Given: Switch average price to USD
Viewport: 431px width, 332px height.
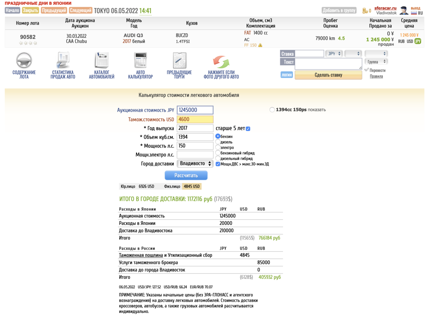Looking at the screenshot, I should (410, 41).
